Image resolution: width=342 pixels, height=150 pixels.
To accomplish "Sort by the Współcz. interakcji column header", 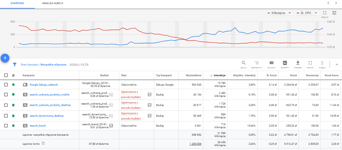I will tap(245, 75).
